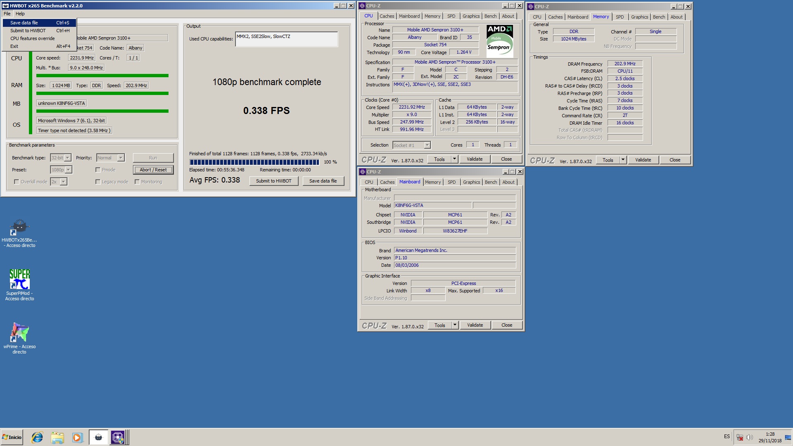This screenshot has width=793, height=446.
Task: Click HWBOT x265 title bar icon
Action: (x=5, y=6)
